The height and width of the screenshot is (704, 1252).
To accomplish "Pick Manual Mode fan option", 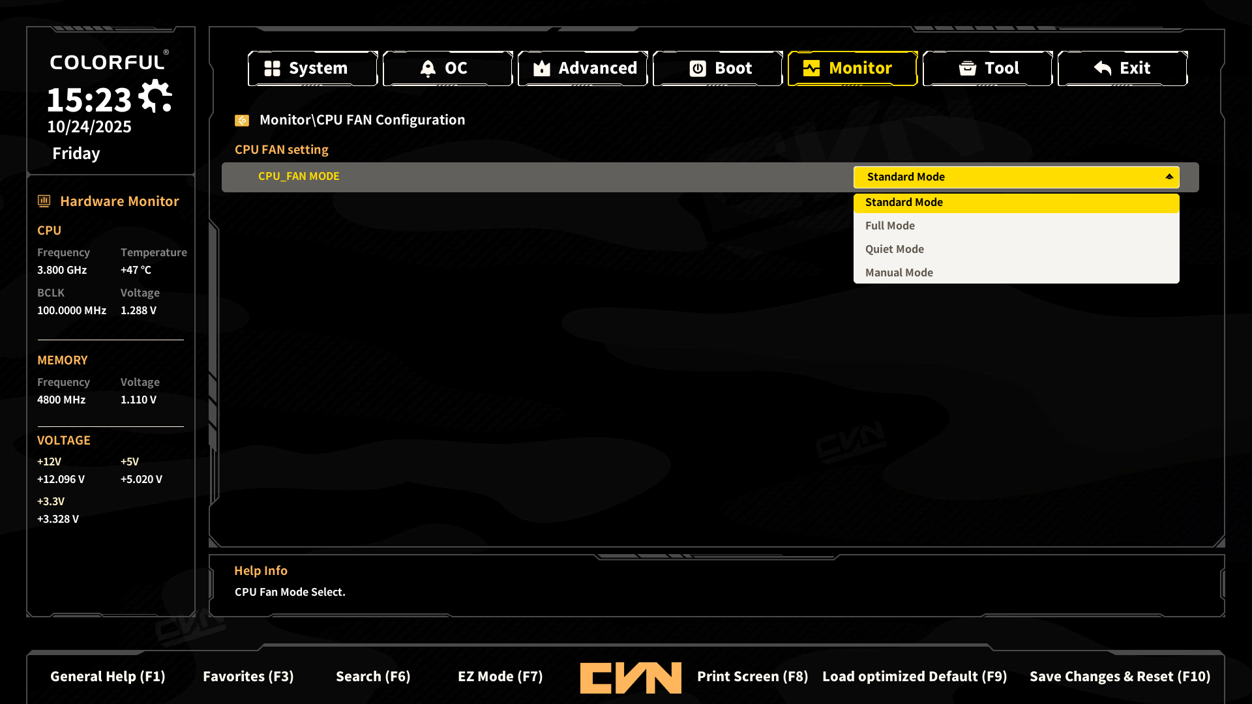I will (899, 272).
